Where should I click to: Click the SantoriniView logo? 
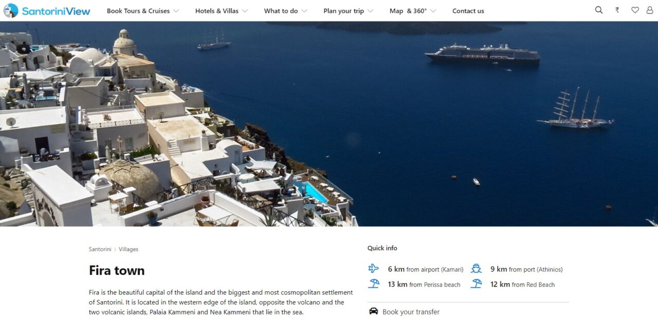(x=46, y=10)
